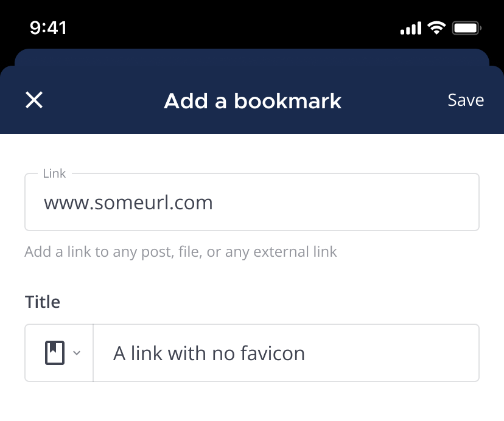Screen dimensions: 504x421
Task: Click the word 'bookmark' in the header
Action: coord(287,101)
